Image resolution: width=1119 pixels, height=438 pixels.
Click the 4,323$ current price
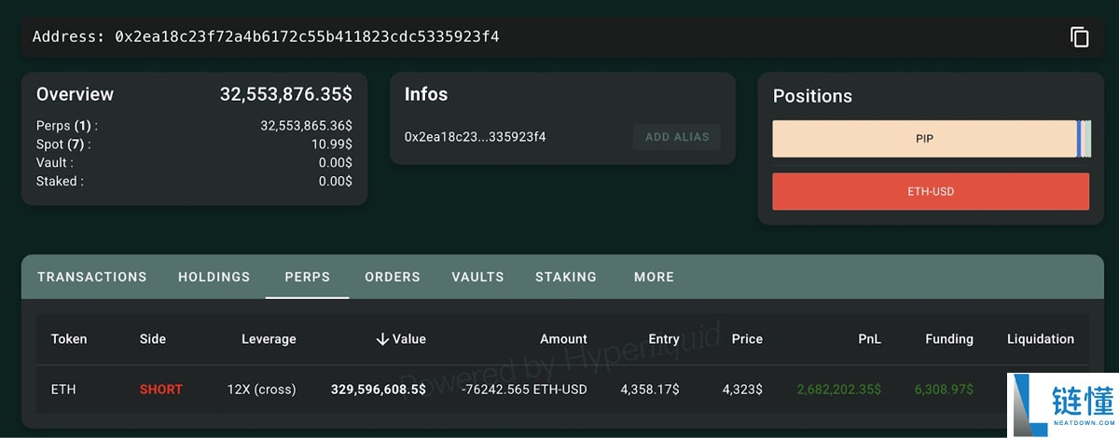pos(742,390)
